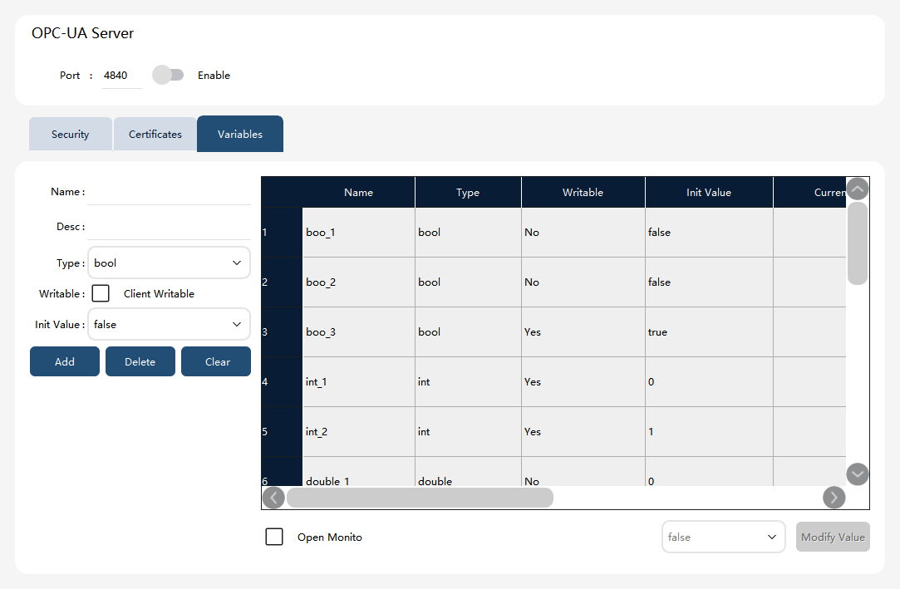Click the vertical scrollbar thumb of table
This screenshot has width=900, height=589.
click(x=857, y=243)
